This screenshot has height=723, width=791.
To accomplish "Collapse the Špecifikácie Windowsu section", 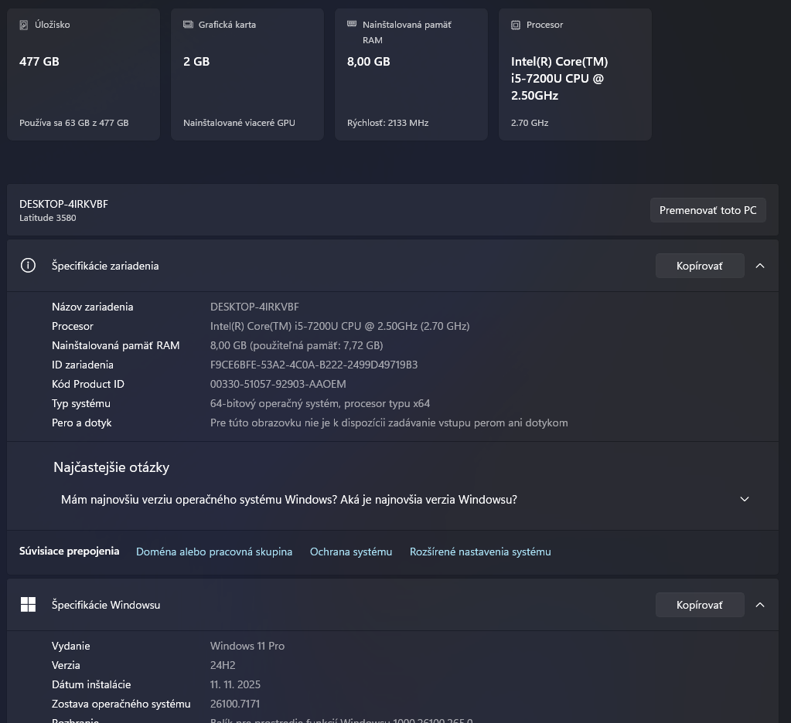I will [759, 605].
